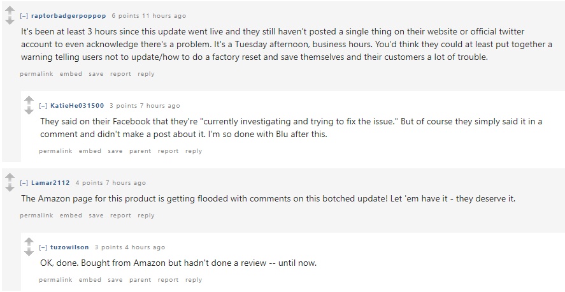The image size is (565, 292).
Task: Collapse Lamar2112's comment thread
Action: coord(24,183)
